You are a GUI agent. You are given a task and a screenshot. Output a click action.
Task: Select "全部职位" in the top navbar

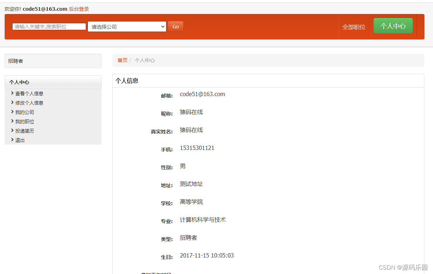[x=354, y=27]
